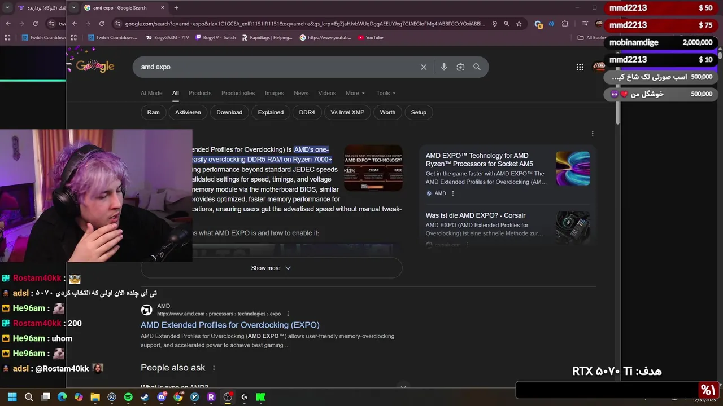Expand the Tools dropdown

coord(386,93)
